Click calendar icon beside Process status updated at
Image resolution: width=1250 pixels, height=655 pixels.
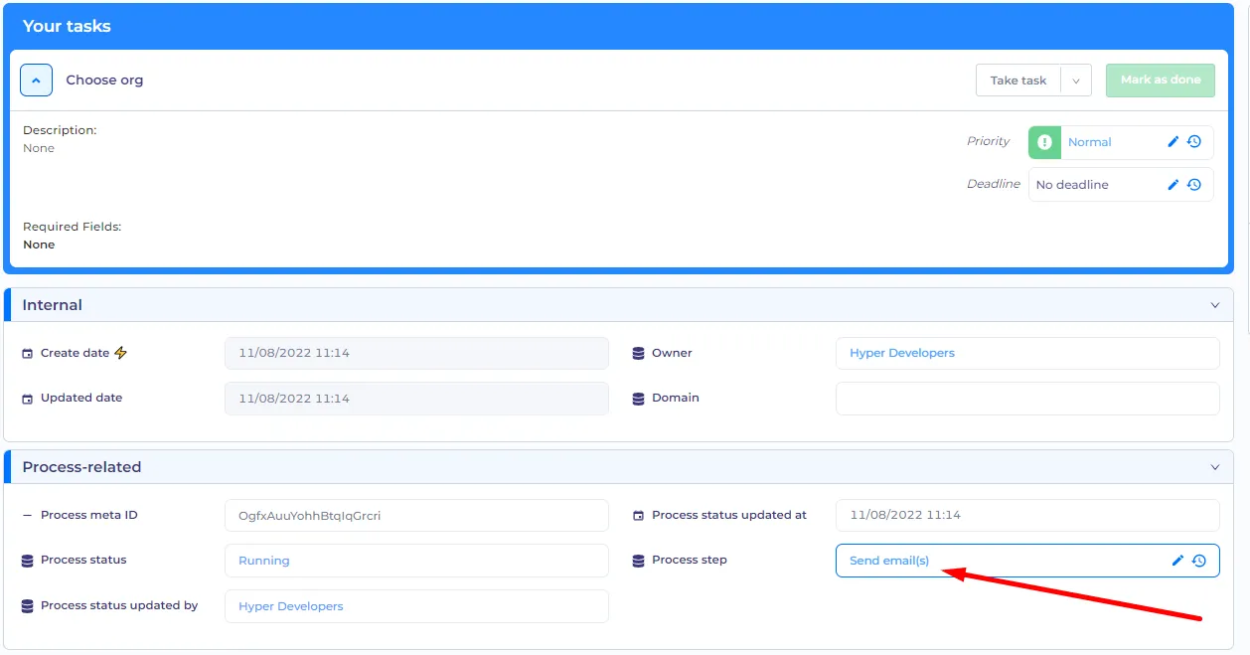639,516
